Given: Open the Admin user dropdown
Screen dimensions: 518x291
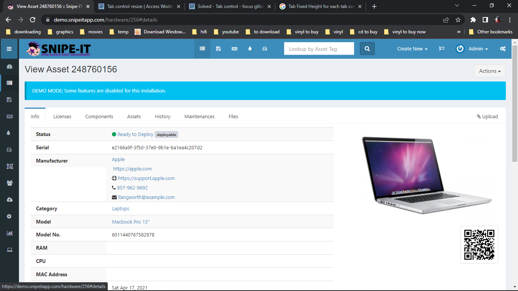Looking at the screenshot, I should click(472, 48).
